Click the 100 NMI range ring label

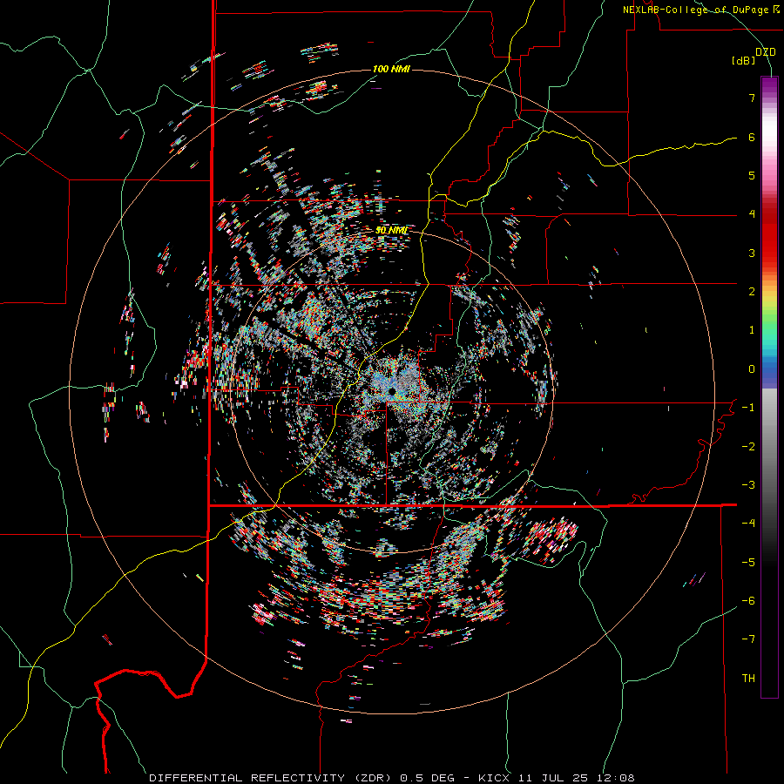(391, 69)
